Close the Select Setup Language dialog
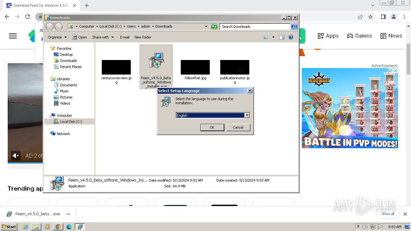The width and height of the screenshot is (411, 231). [249, 91]
